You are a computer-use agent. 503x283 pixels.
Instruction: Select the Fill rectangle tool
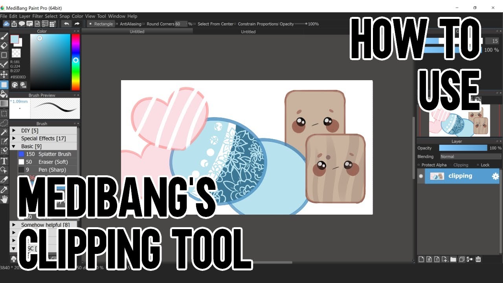point(4,84)
